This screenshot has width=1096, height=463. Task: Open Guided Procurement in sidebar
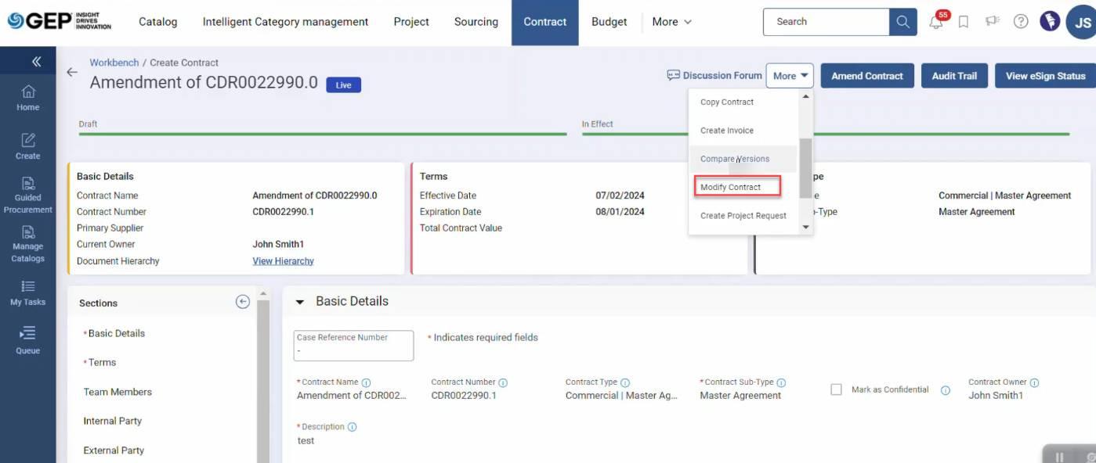click(28, 196)
